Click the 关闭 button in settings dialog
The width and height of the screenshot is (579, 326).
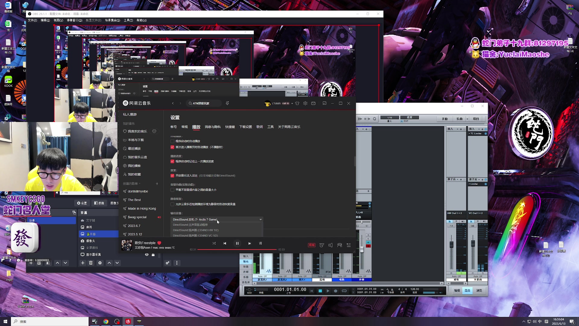tap(348, 103)
